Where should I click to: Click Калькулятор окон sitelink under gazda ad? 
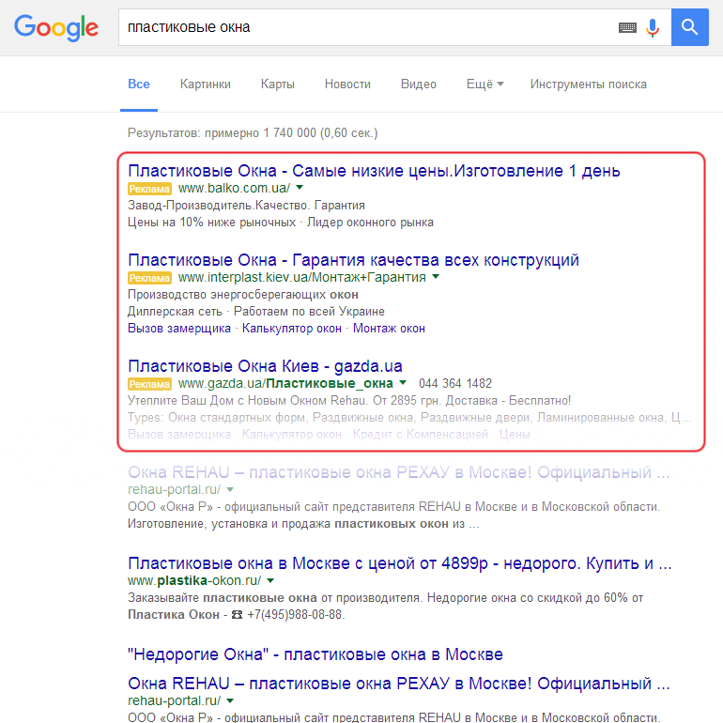pos(292,435)
